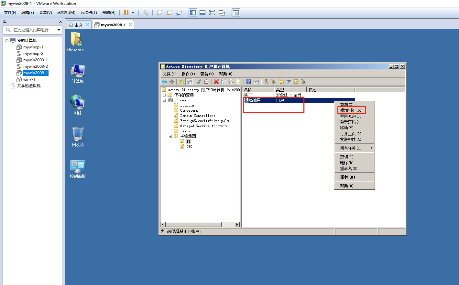Select win7-1 in the library
Image resolution: width=459 pixels, height=285 pixels.
(x=29, y=79)
